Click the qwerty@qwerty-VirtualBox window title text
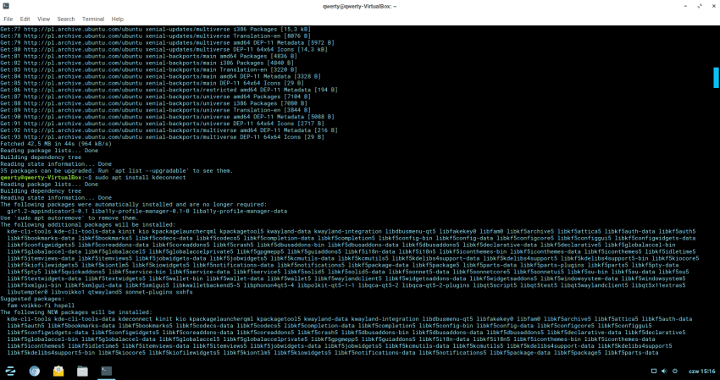The image size is (720, 380). [359, 7]
